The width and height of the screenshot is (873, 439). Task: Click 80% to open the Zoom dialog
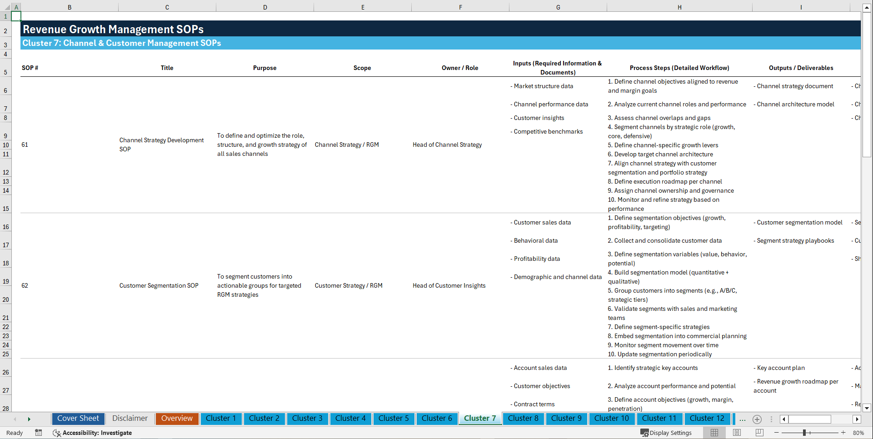[x=859, y=433]
